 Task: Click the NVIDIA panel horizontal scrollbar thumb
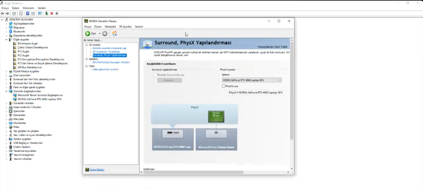(193, 172)
